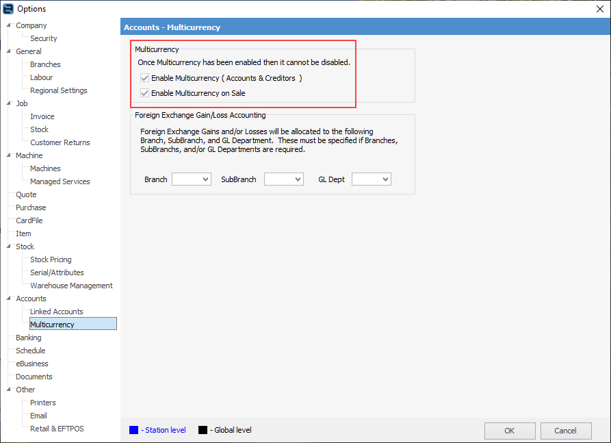Select Security in the options tree
611x443 pixels.
pos(44,38)
